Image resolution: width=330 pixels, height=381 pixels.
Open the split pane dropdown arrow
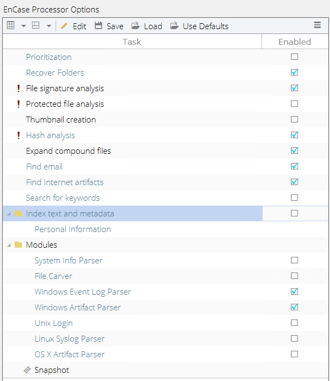point(49,26)
